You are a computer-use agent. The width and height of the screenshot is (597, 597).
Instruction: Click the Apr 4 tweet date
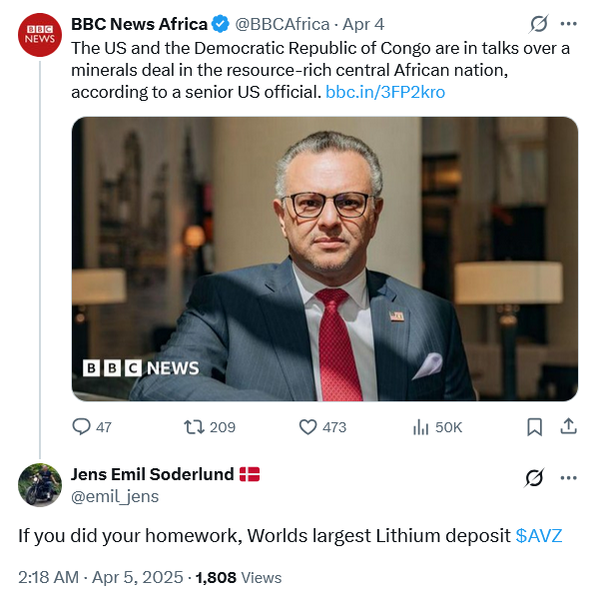(x=363, y=24)
